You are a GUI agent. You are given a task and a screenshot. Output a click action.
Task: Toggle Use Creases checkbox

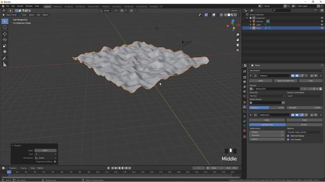point(288,140)
